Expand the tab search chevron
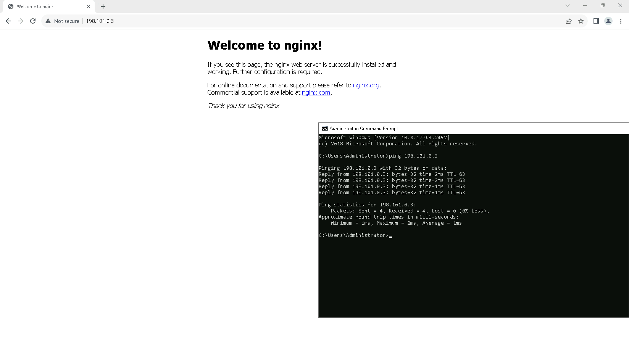This screenshot has height=354, width=629. click(568, 5)
